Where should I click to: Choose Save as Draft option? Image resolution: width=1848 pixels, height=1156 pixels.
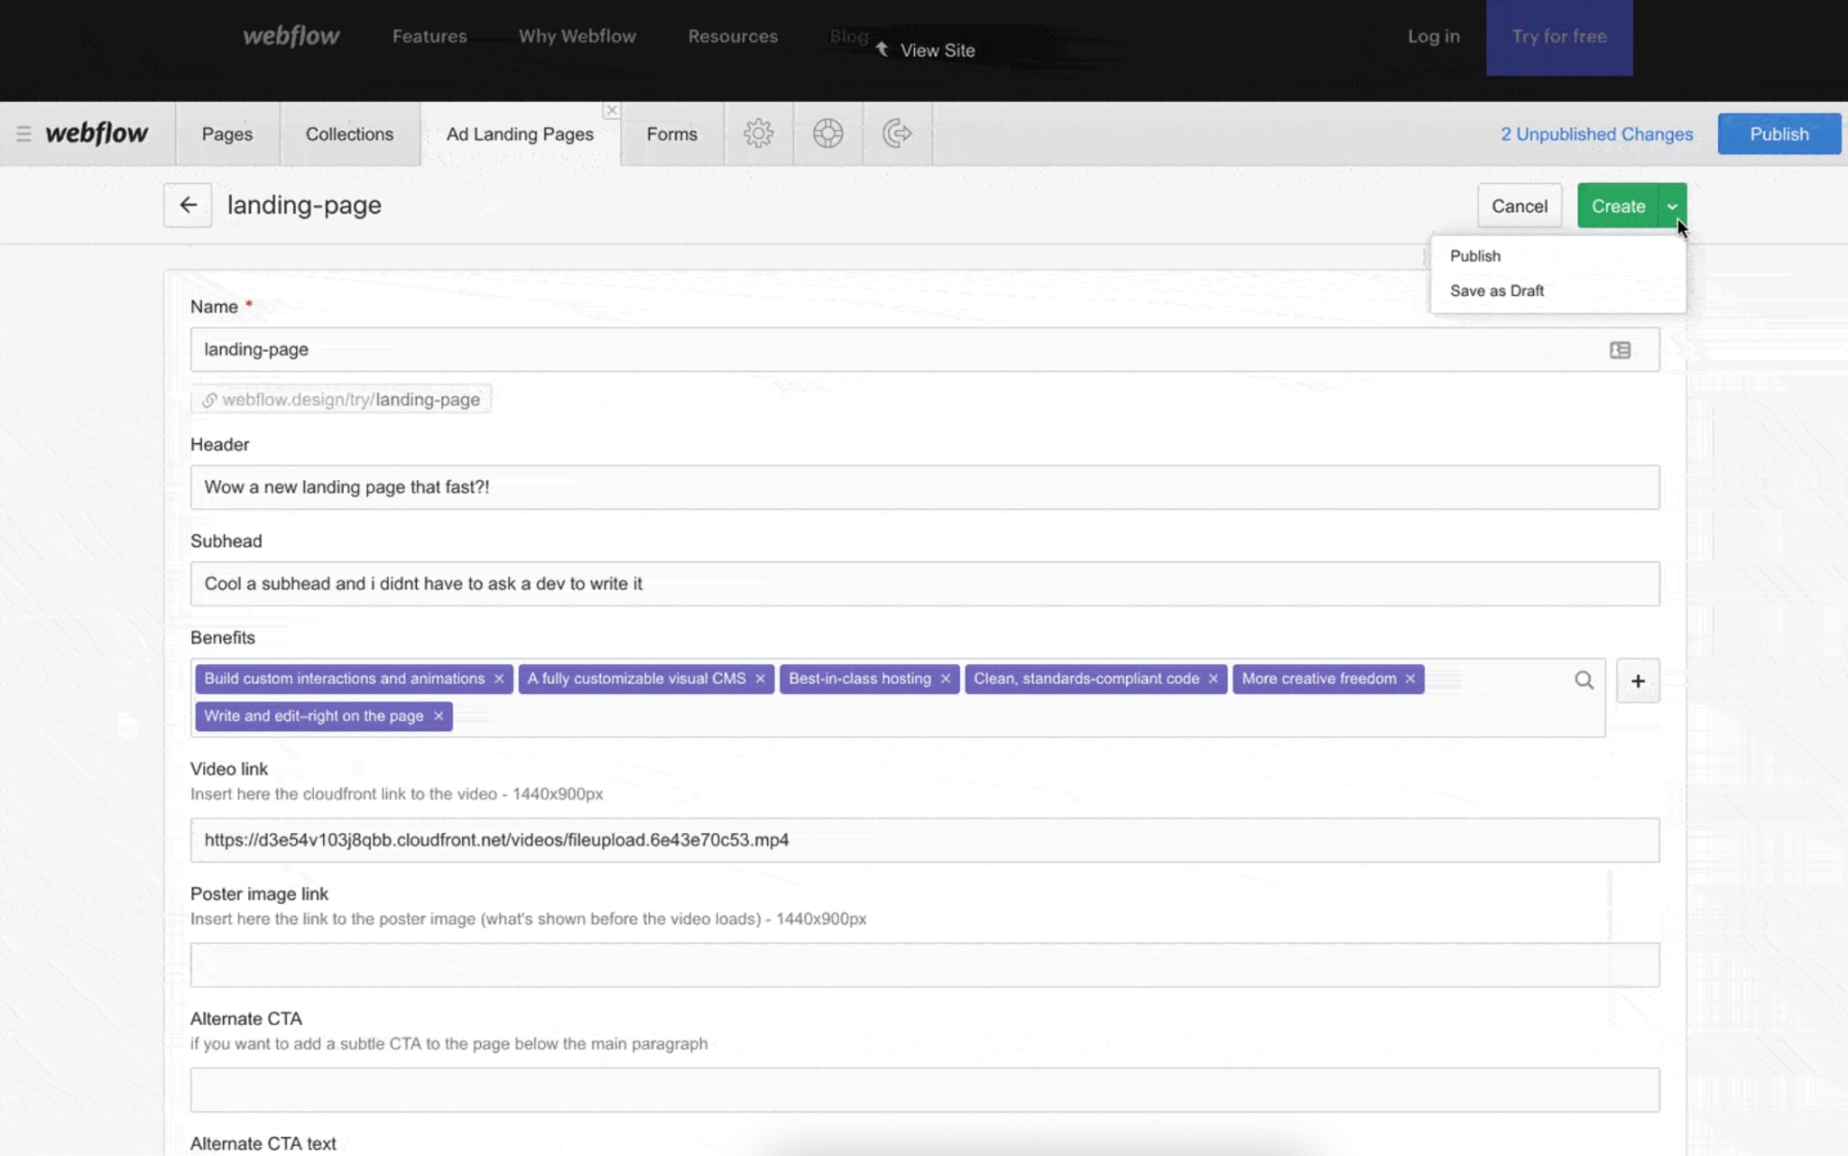tap(1497, 291)
